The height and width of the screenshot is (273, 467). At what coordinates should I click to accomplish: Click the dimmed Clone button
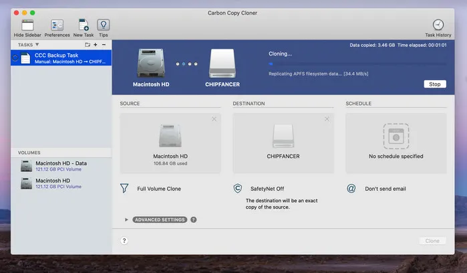pyautogui.click(x=432, y=241)
